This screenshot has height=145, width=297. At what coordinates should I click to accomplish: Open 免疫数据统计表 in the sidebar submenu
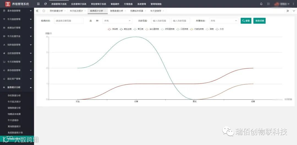[15, 133]
